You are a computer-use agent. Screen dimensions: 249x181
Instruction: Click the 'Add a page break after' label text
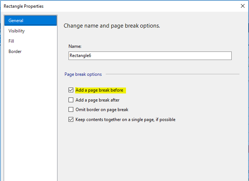coord(97,100)
